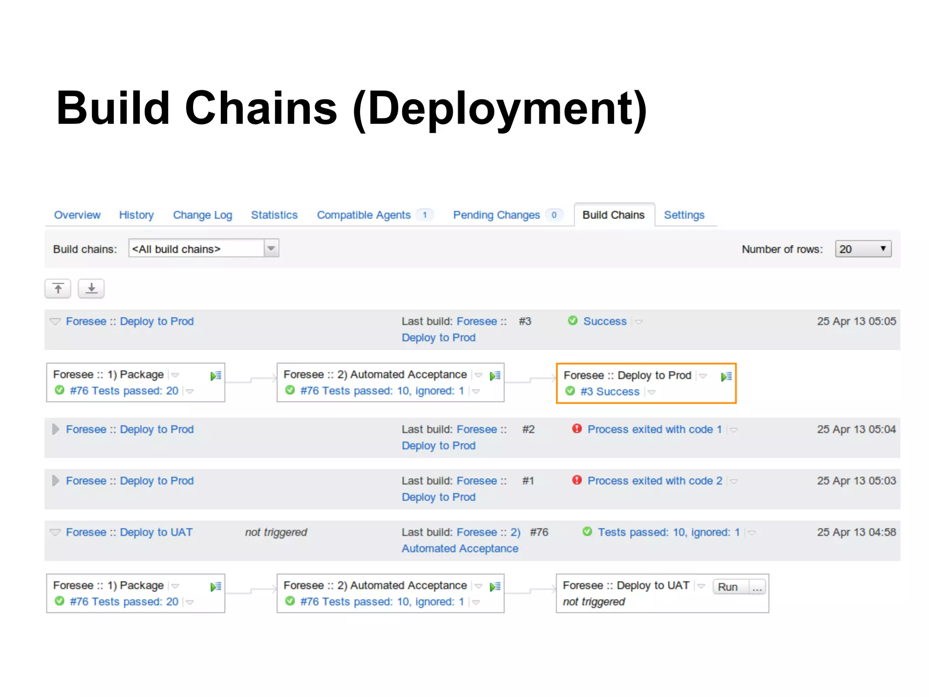
Task: Expand the Deploy to Prod chain with build #2
Action: pyautogui.click(x=55, y=429)
